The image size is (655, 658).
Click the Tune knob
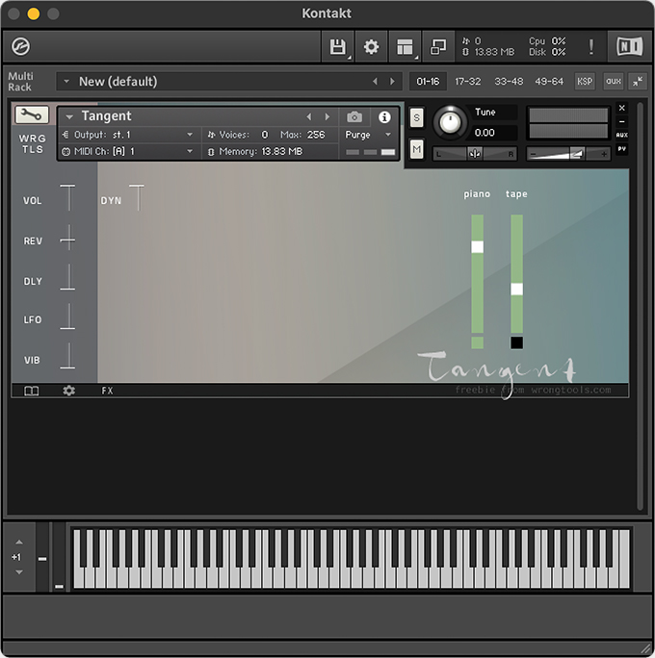450,122
